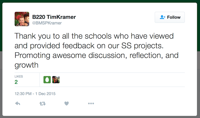
Task: Open B220 TimKramer's profile picture
Action: 22,19
